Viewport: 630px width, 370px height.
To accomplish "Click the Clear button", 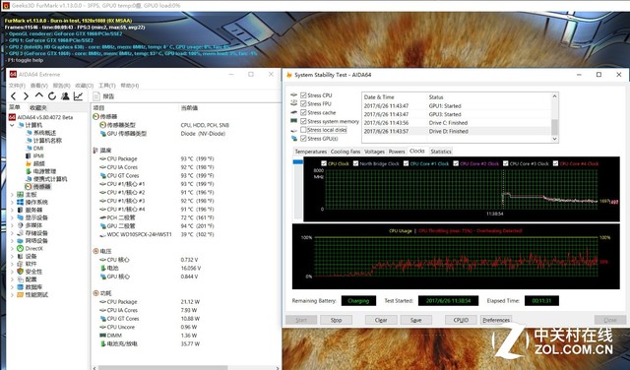I will click(x=381, y=320).
